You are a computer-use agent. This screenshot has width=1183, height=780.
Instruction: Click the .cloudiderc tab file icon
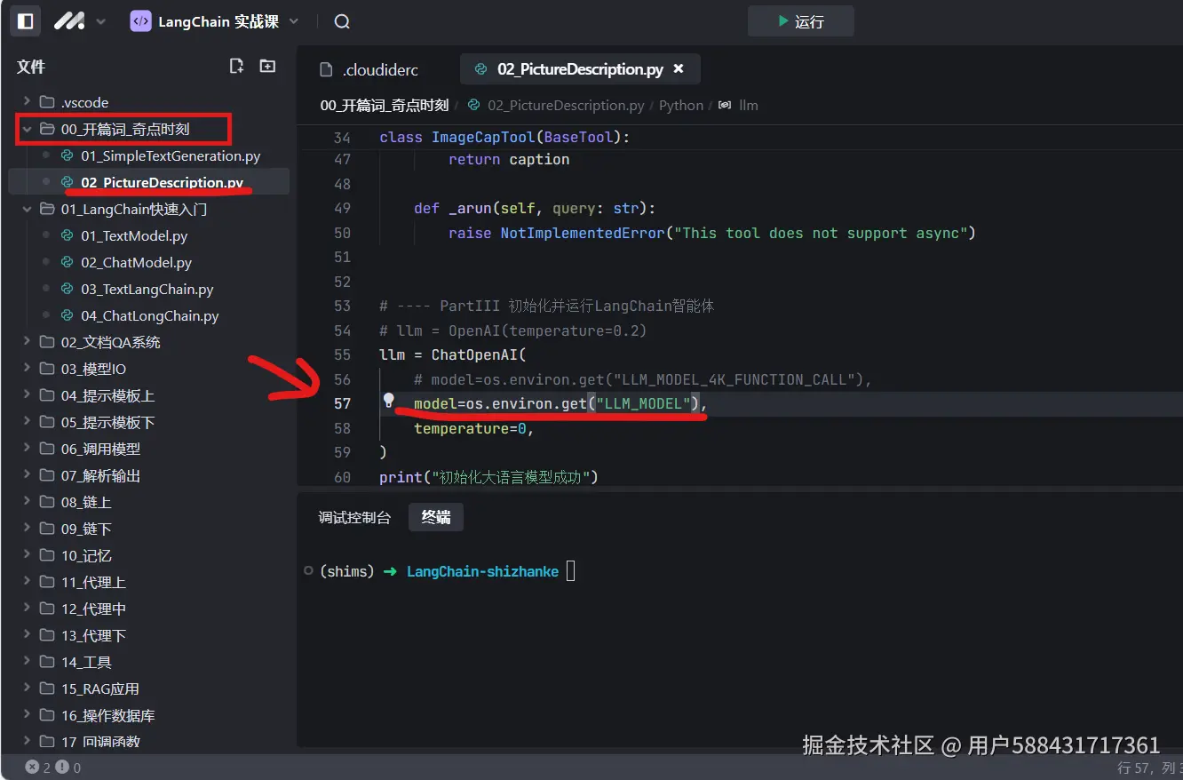coord(325,69)
